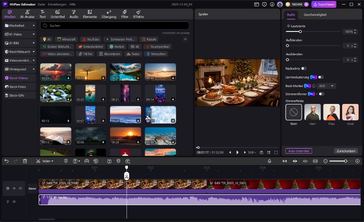This screenshot has width=364, height=222.
Task: Click the Auto-Untertitel button
Action: [298, 151]
